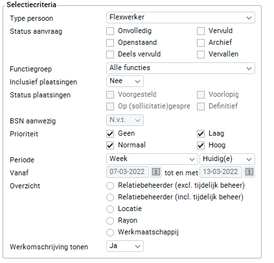Open the Werkomschrijving tonen Ja dropdown
The image size is (274, 263).
point(125,246)
